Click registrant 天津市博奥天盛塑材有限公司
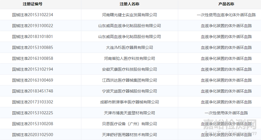 click(x=129, y=113)
